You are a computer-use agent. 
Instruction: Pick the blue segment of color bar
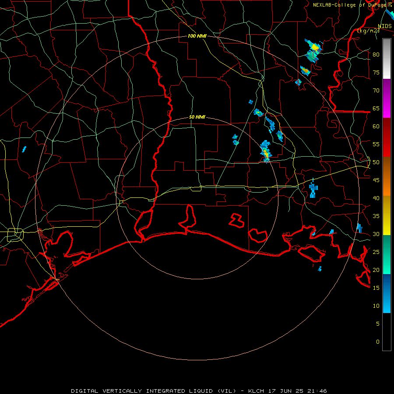point(387,293)
